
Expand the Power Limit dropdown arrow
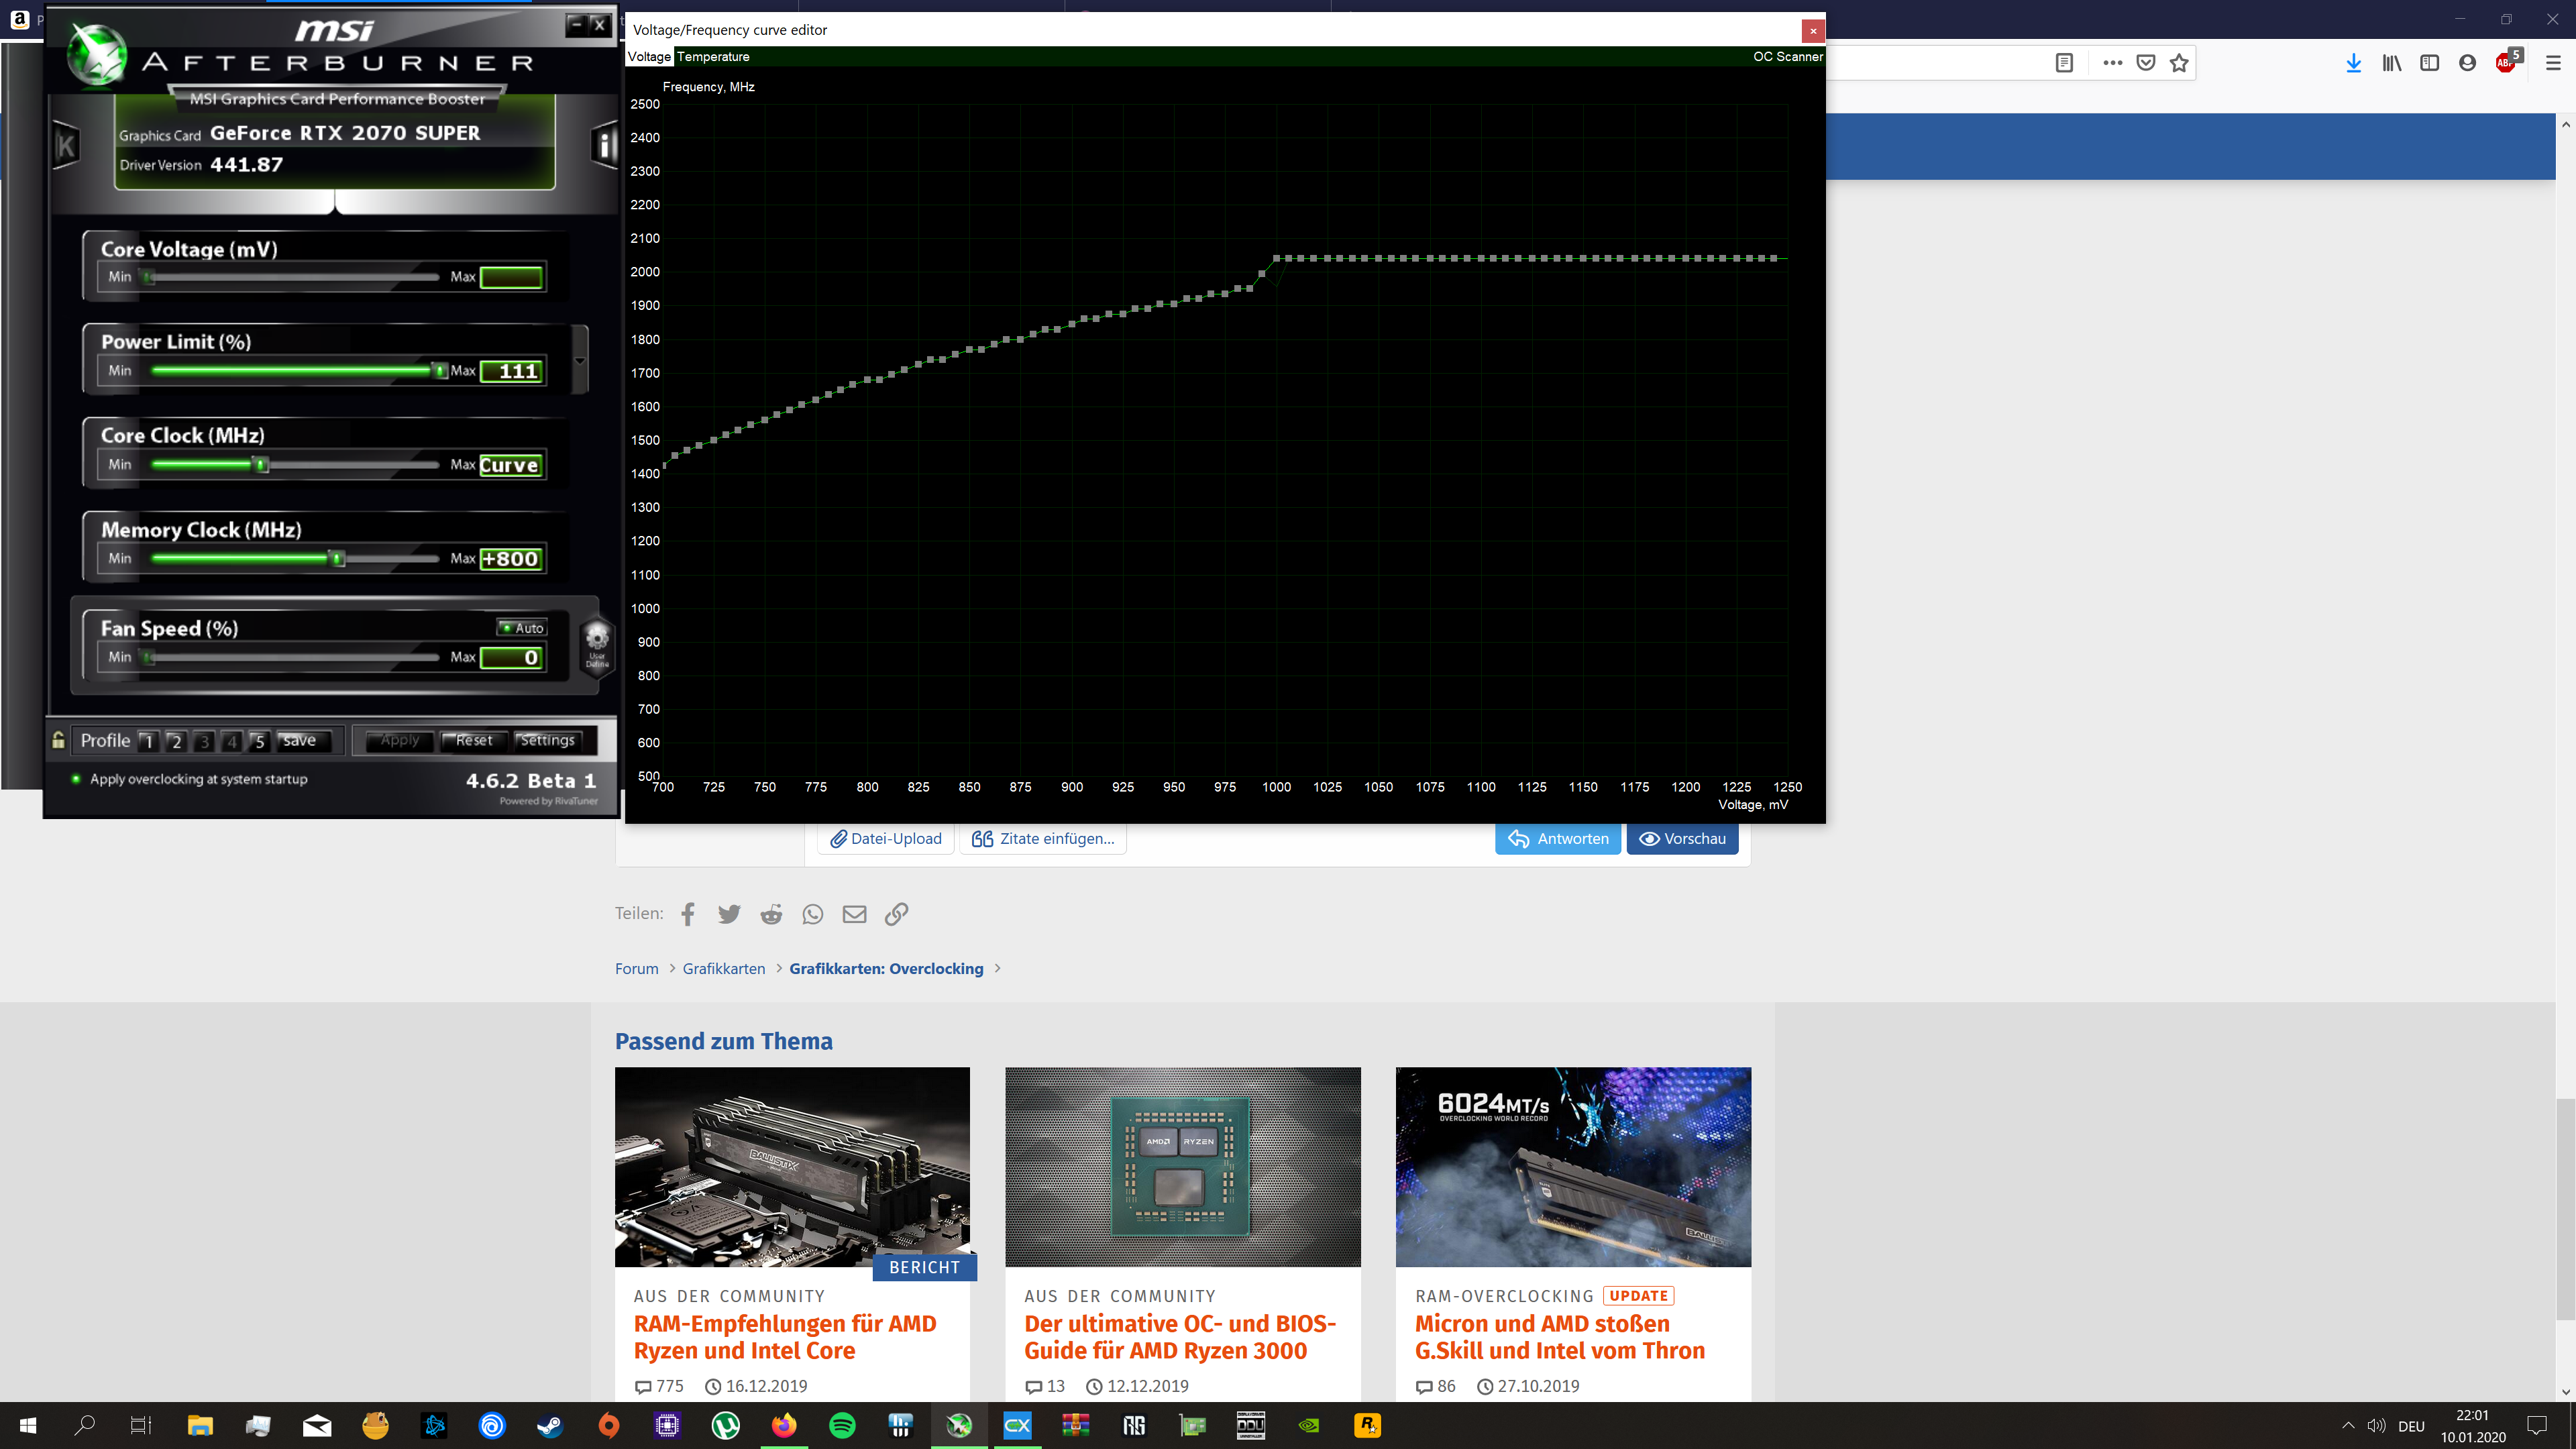[x=580, y=361]
